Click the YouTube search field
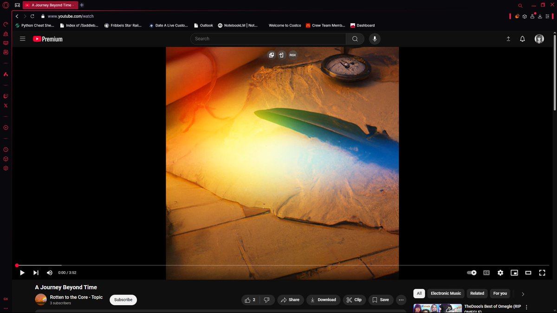Viewport: 557px width, 313px height. pyautogui.click(x=268, y=39)
